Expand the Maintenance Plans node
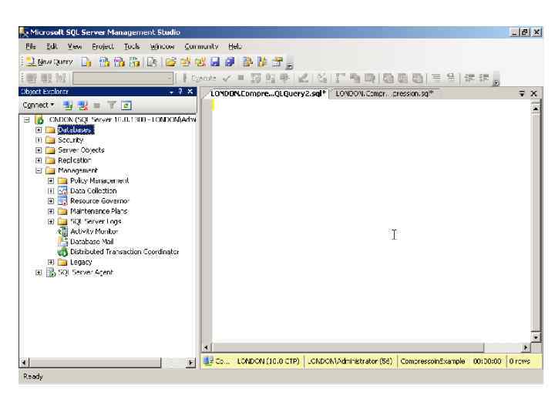The width and height of the screenshot is (555, 416). tap(51, 211)
